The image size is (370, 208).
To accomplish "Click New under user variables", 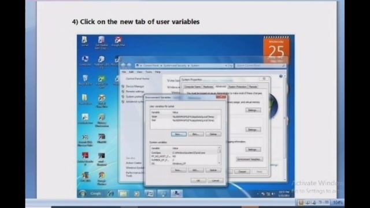I will click(x=179, y=134).
